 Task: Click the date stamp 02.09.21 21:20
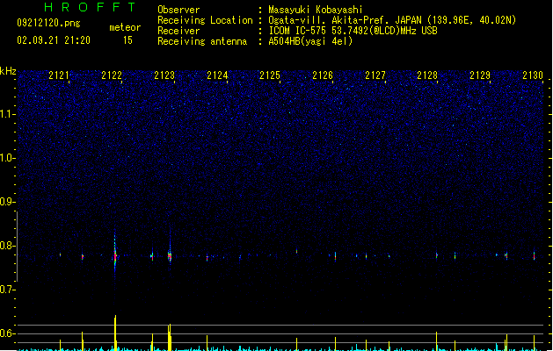pos(54,40)
